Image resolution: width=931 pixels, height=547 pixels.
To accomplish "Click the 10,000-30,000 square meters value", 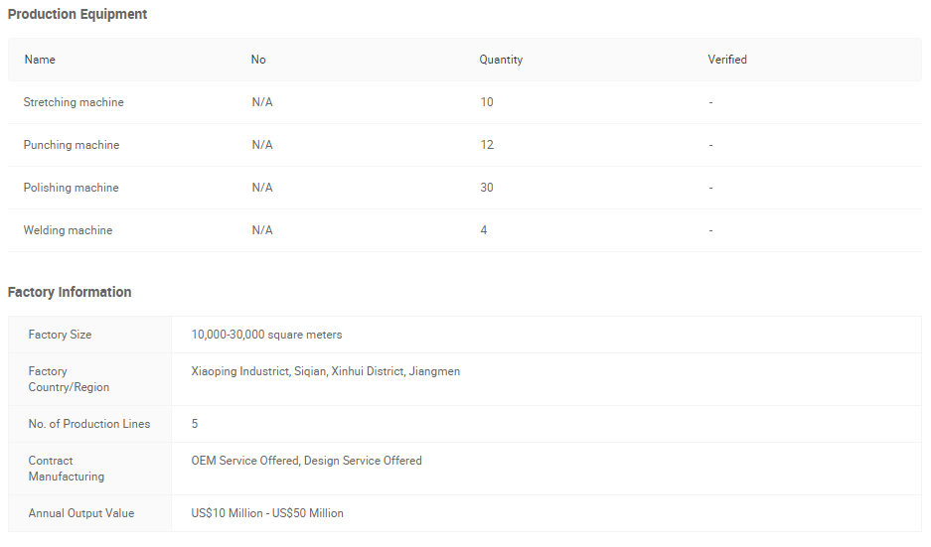I will (x=266, y=335).
